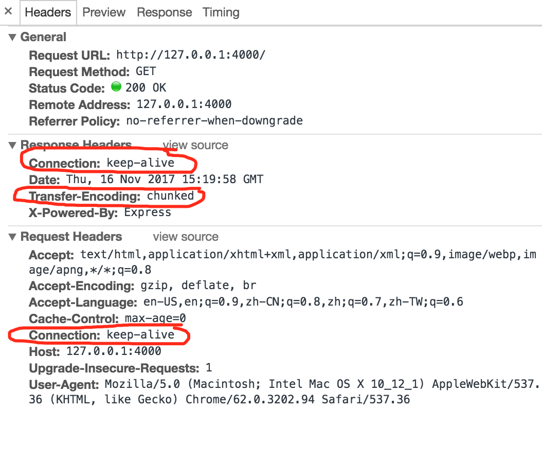
Task: Click view source next to Response Headers
Action: [195, 145]
